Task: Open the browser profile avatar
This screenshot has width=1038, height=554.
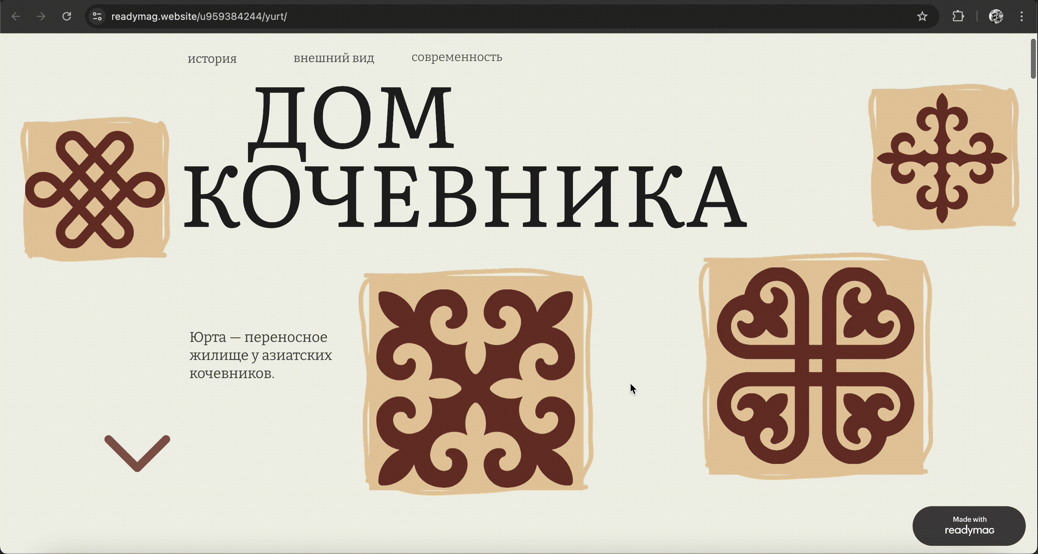Action: coord(996,17)
